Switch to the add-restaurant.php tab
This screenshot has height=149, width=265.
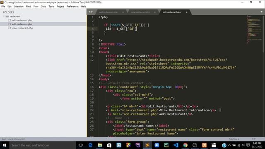pos(108,12)
